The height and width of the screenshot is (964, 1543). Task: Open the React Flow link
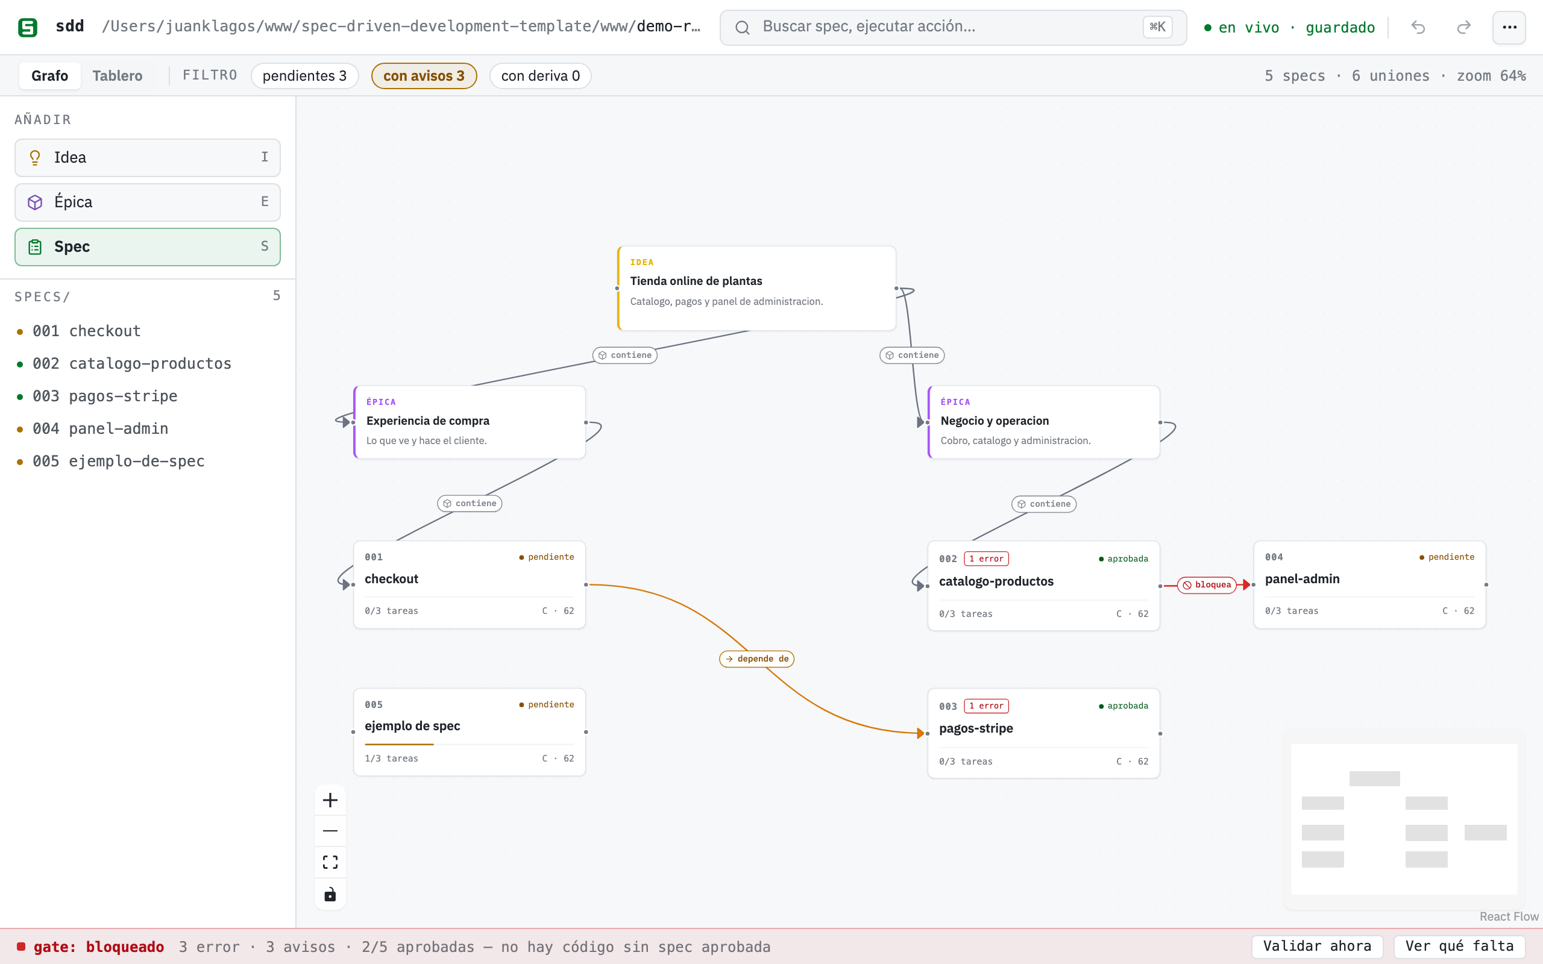[1509, 916]
